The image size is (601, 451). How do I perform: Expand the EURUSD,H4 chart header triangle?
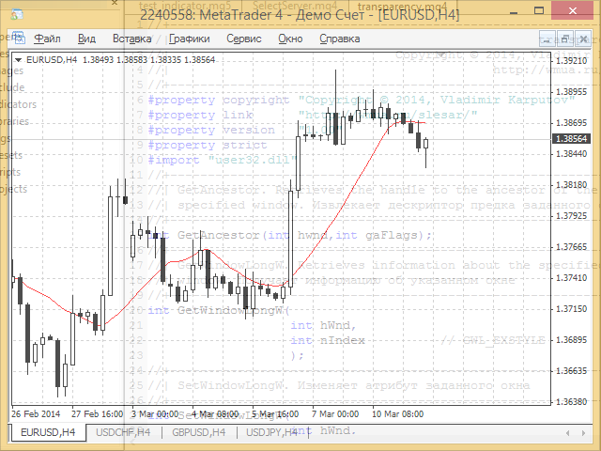point(18,60)
